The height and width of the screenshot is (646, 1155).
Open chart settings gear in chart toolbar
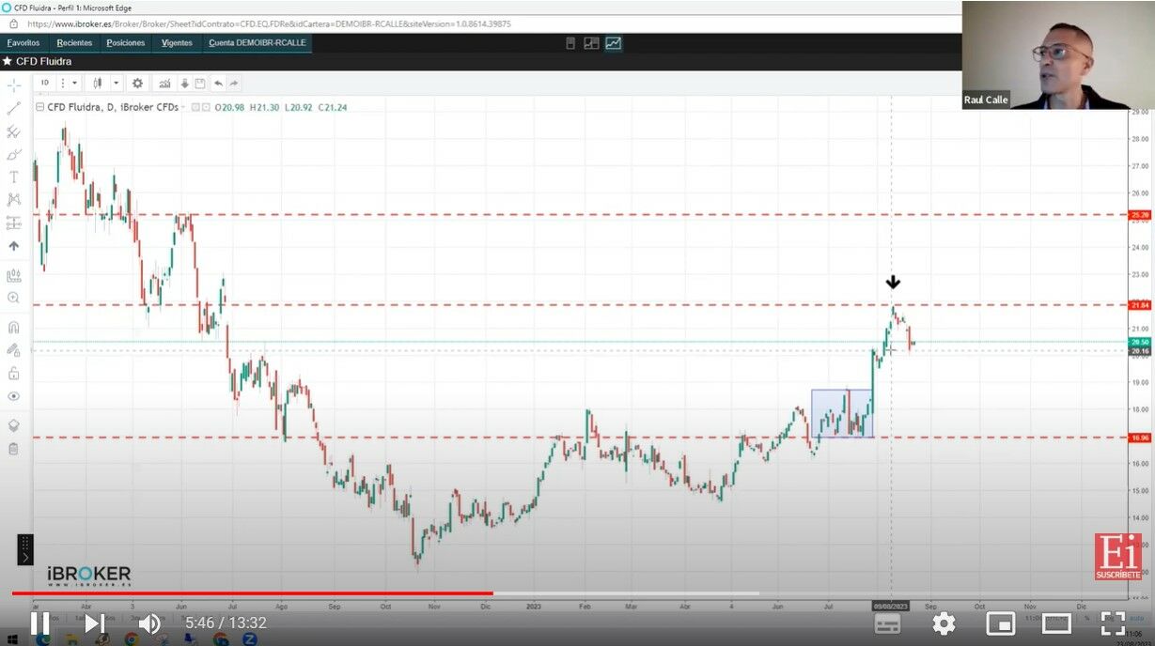pyautogui.click(x=137, y=83)
